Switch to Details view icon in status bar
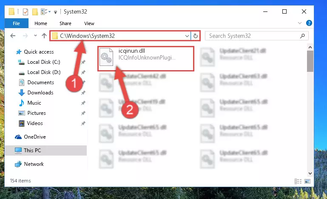Screen dimensions: 327x199 (298, 181)
